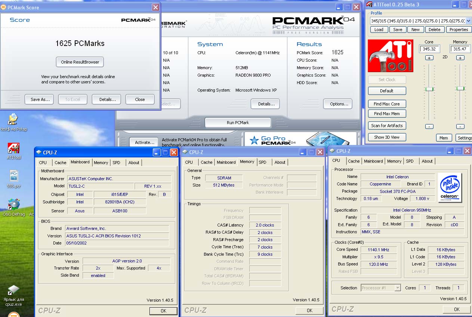Viewport: 472px width, 317px height.
Task: Open the Processor #1 selection dropdown
Action: 397,288
